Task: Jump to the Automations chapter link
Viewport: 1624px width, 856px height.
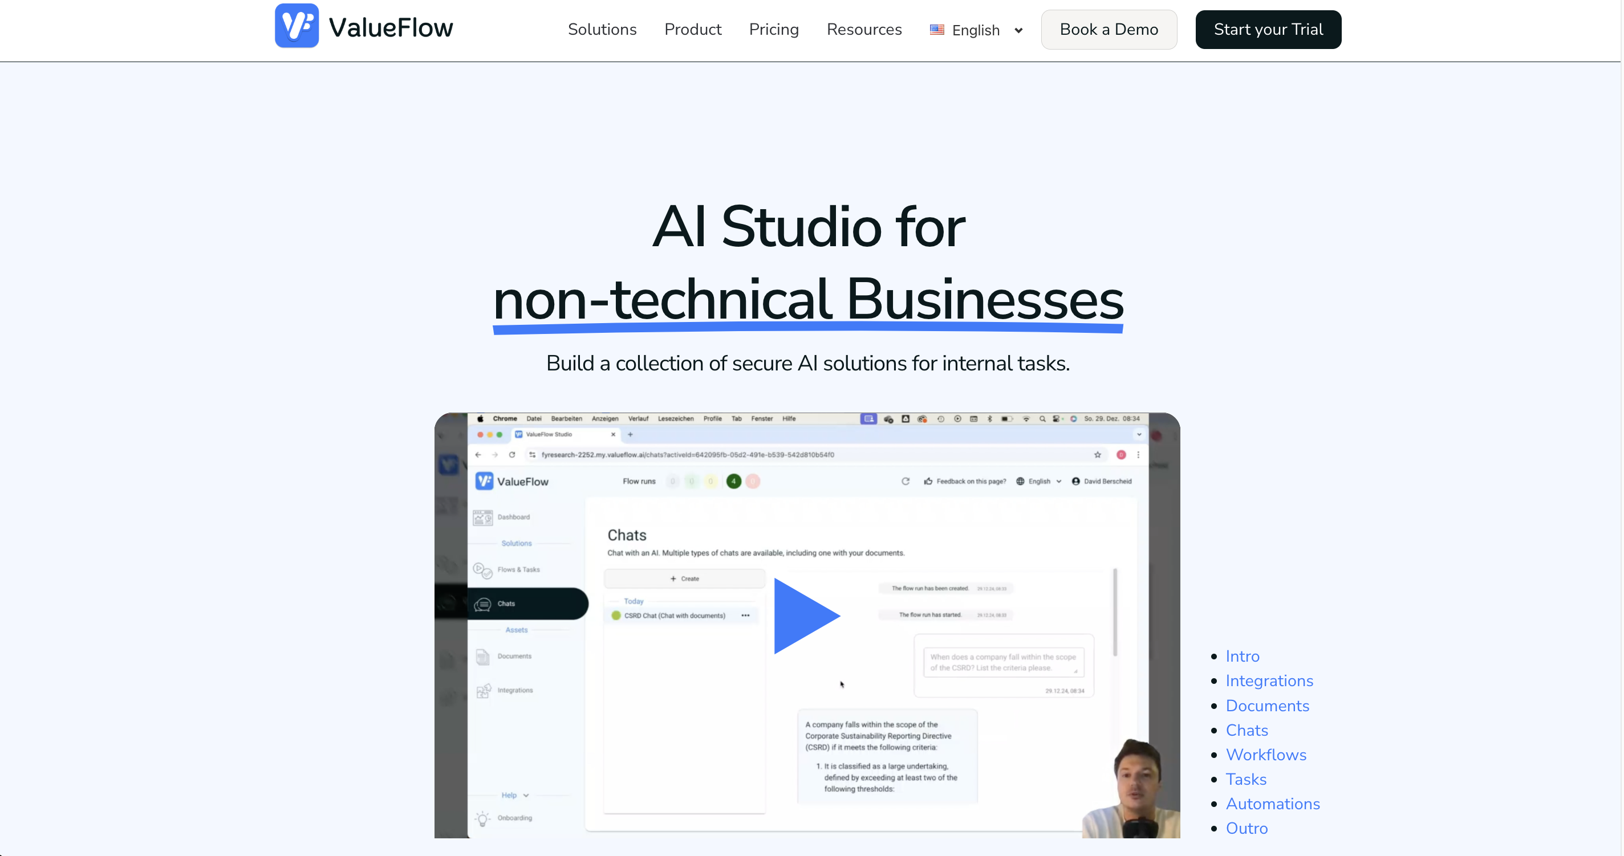Action: pos(1273,804)
